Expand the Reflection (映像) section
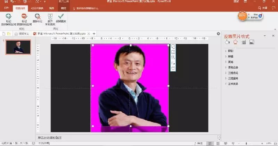 (231, 57)
